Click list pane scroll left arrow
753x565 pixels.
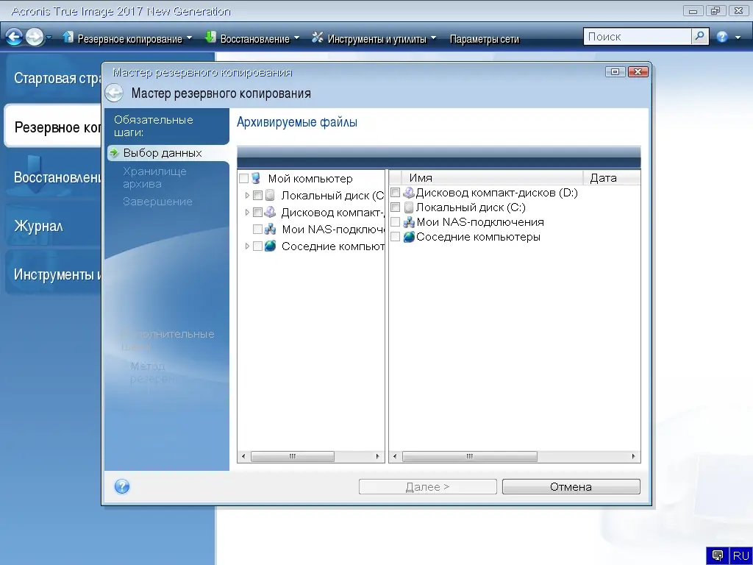coord(395,456)
